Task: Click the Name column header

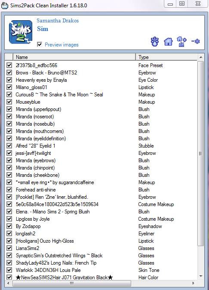Action: (74, 57)
